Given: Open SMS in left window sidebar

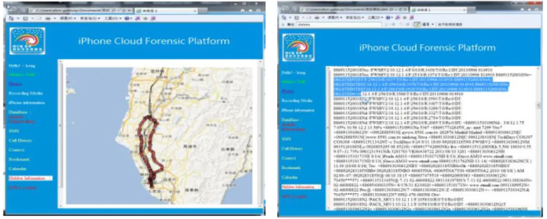Looking at the screenshot, I should (13, 131).
